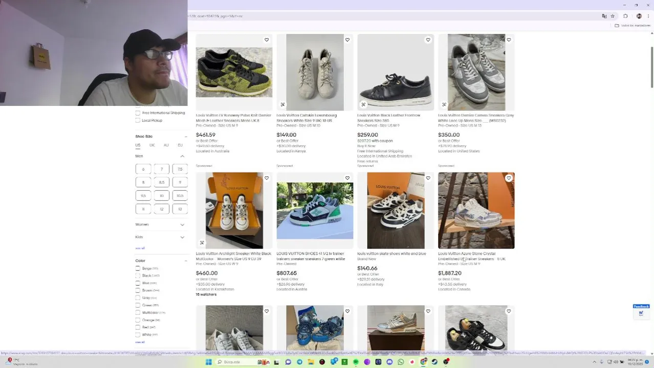The height and width of the screenshot is (368, 654).
Task: Add the Azure Stone Crystal trainer to watchlist
Action: pos(509,178)
